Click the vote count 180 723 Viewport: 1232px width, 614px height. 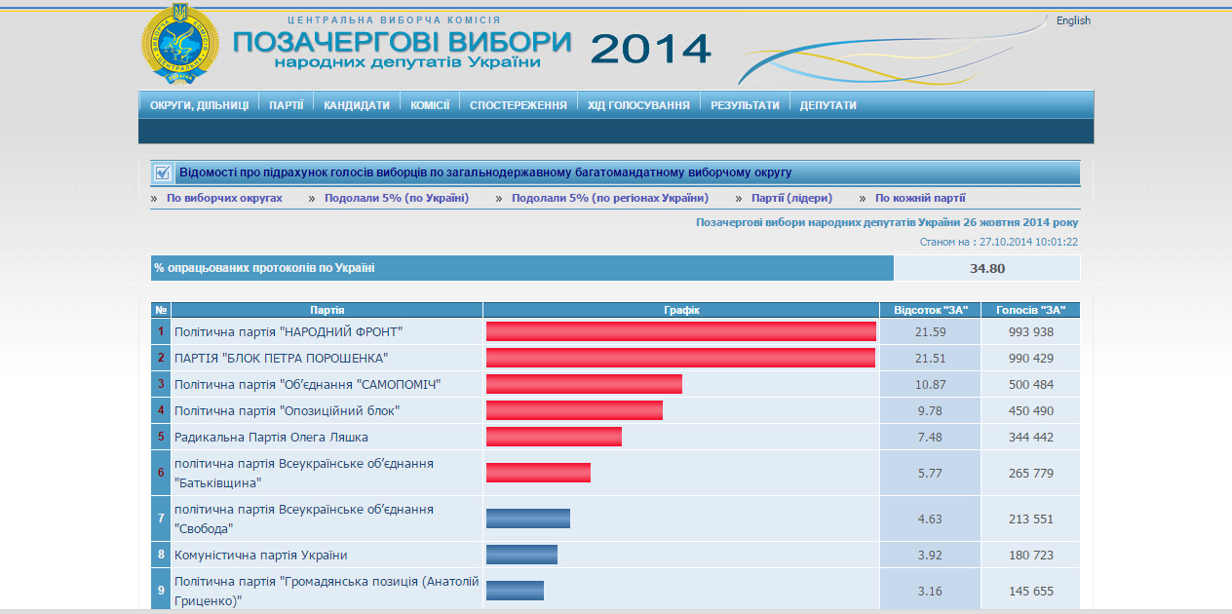[x=1030, y=556]
